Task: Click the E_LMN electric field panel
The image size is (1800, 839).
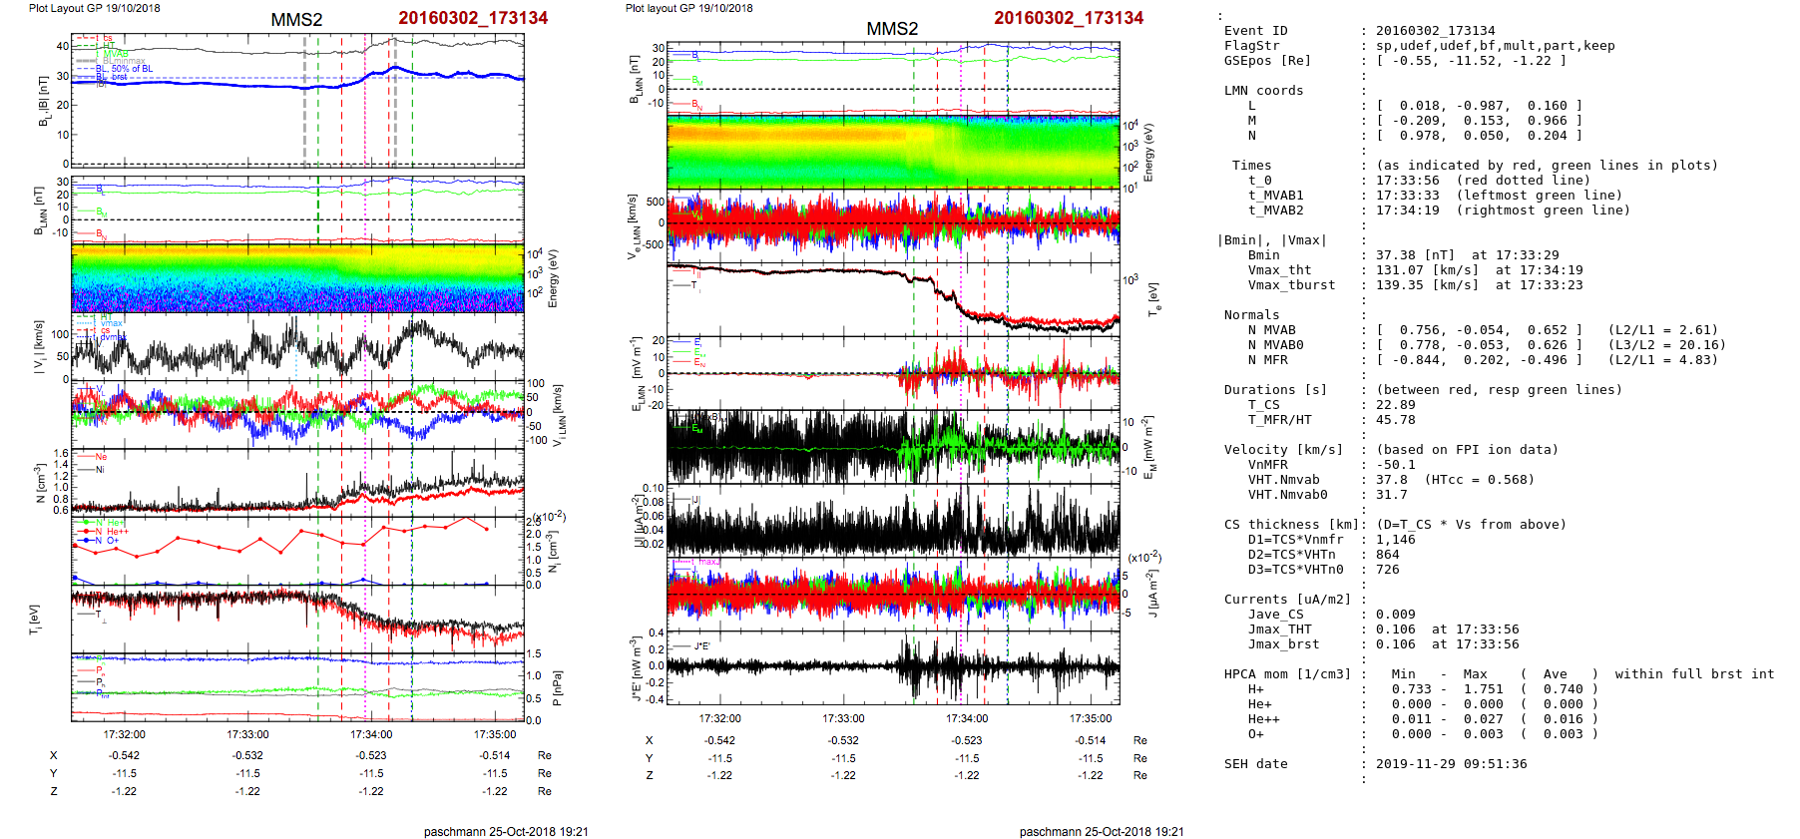Action: pos(893,373)
